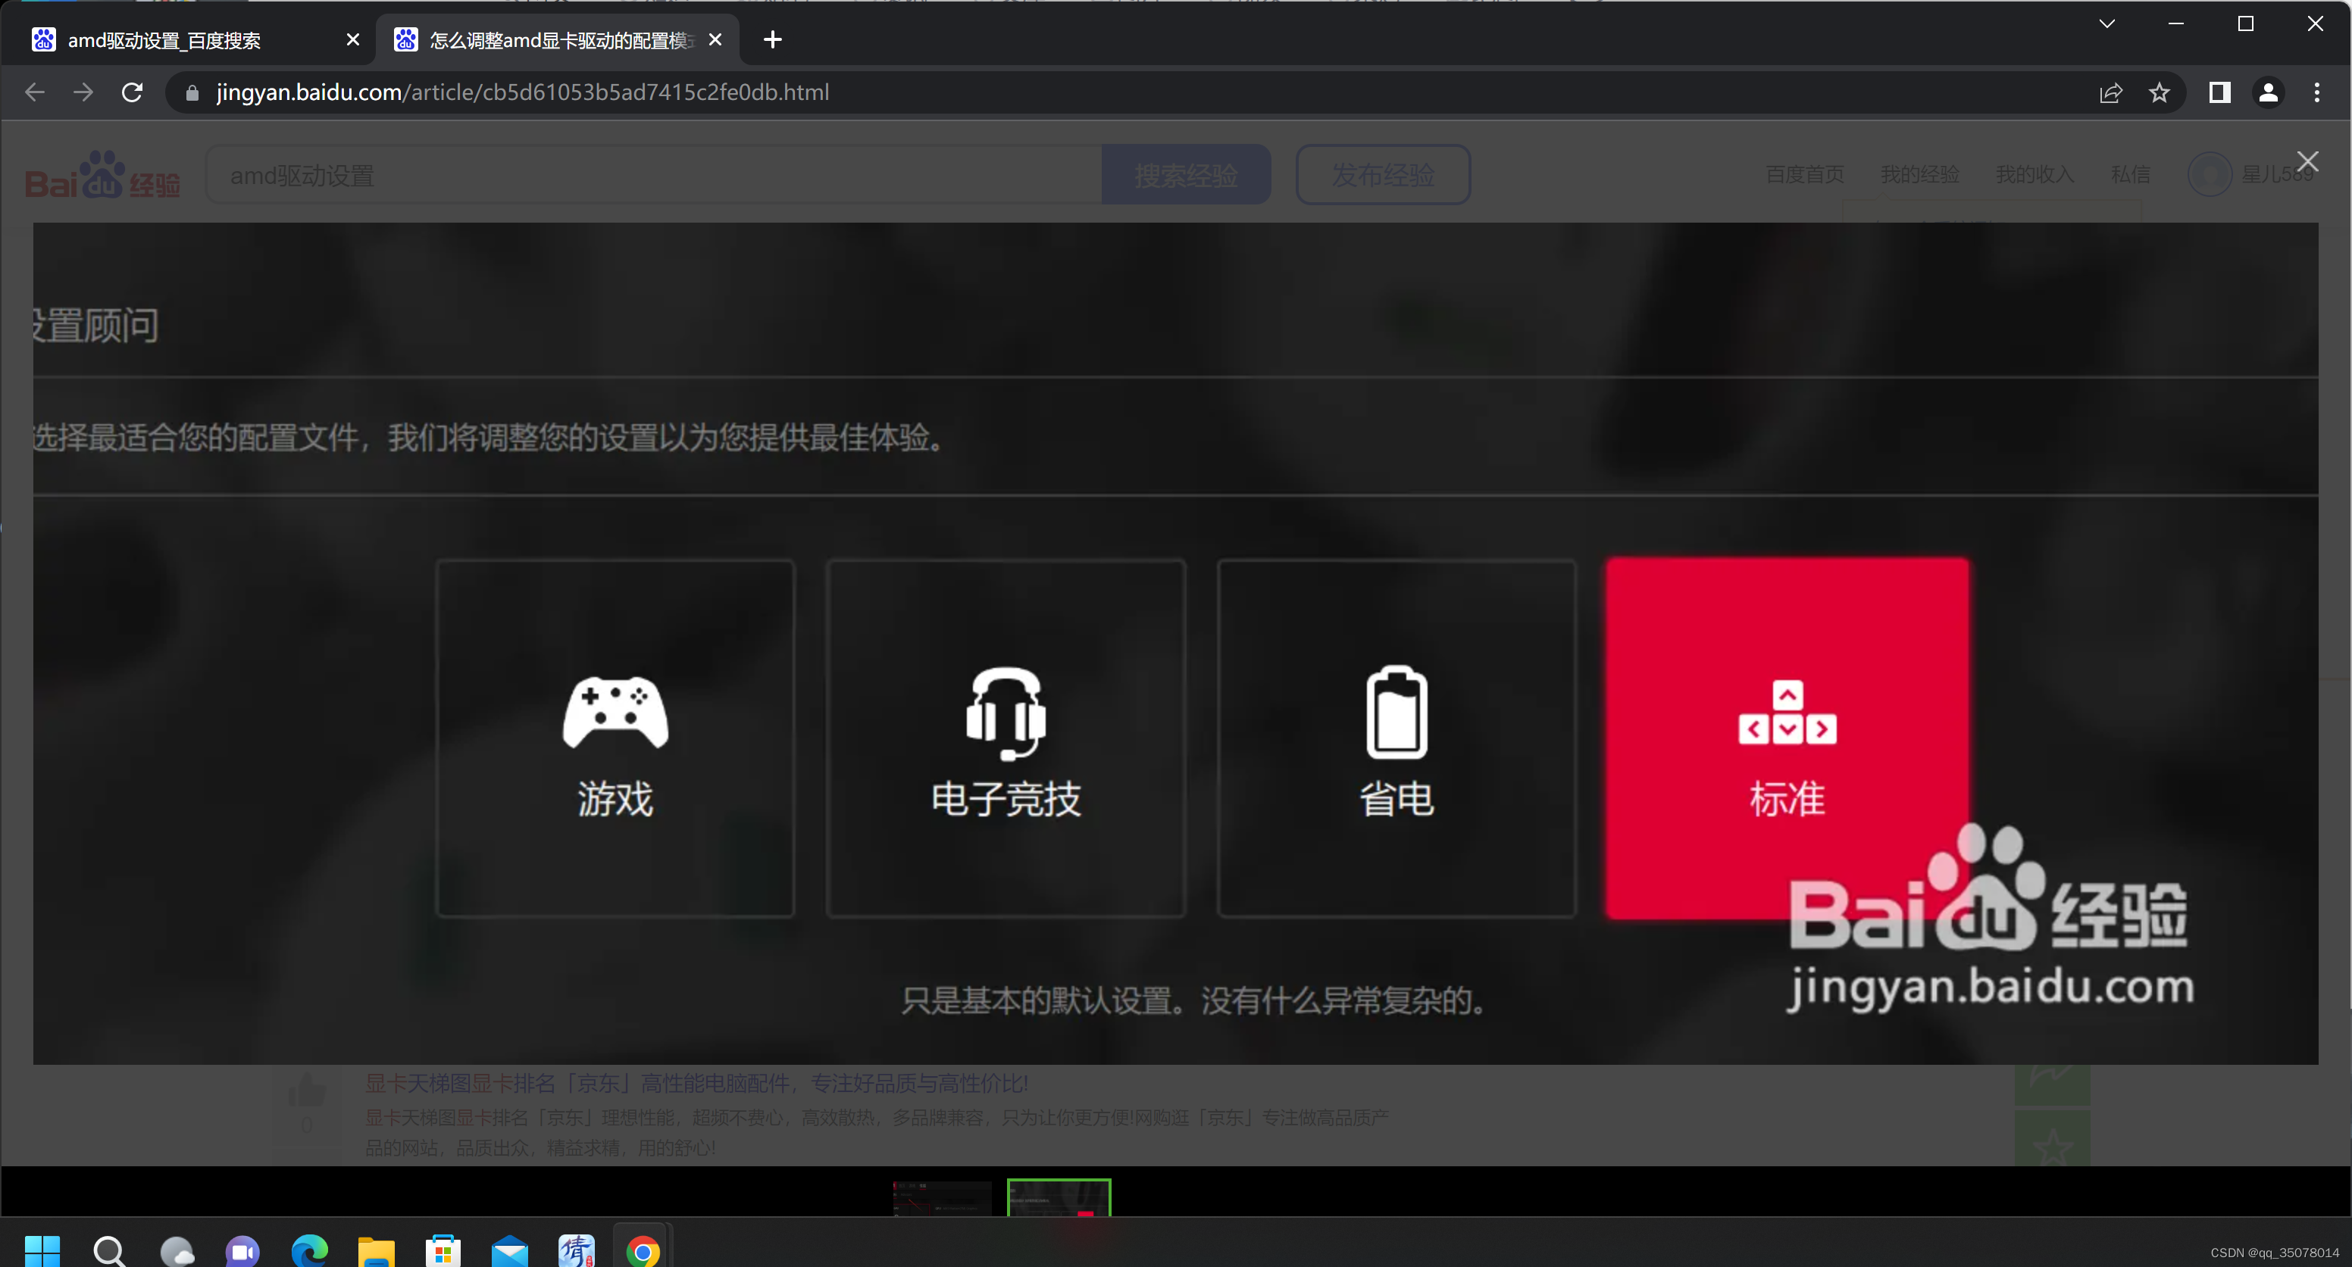2352x1267 pixels.
Task: Open the browser side panel icon
Action: (2220, 92)
